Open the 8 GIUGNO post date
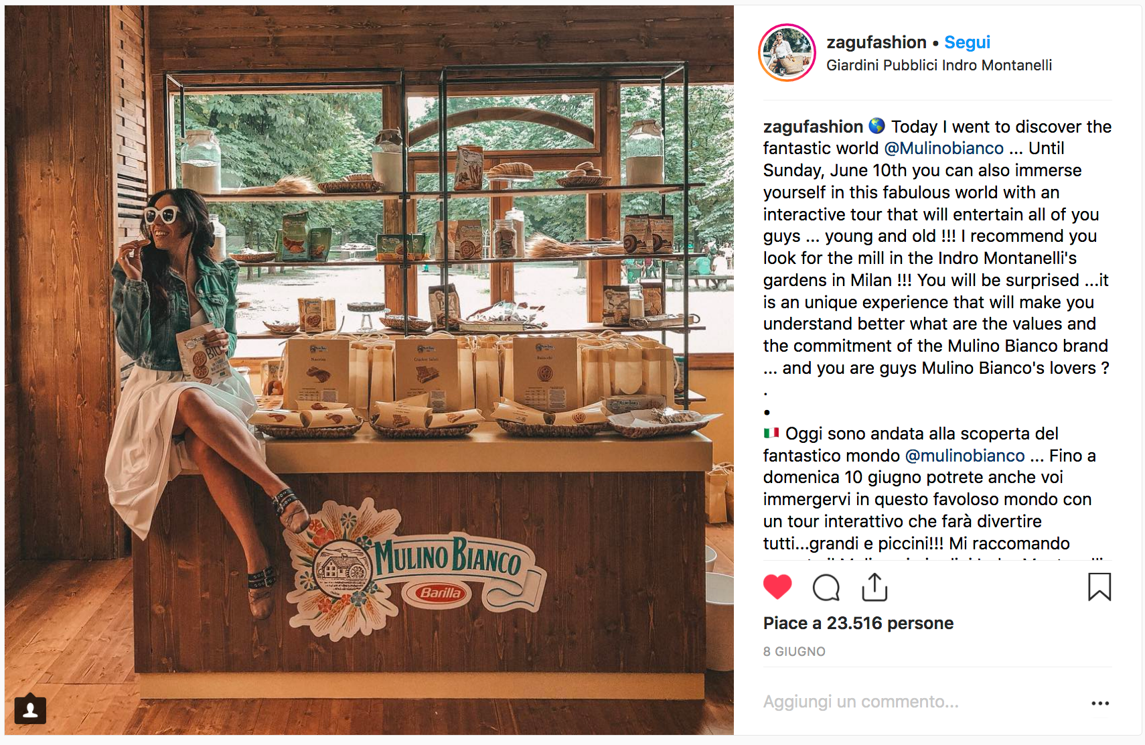This screenshot has width=1145, height=745. pyautogui.click(x=794, y=651)
